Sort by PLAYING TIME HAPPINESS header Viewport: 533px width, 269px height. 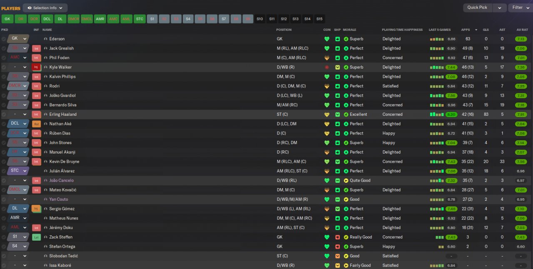coord(402,30)
